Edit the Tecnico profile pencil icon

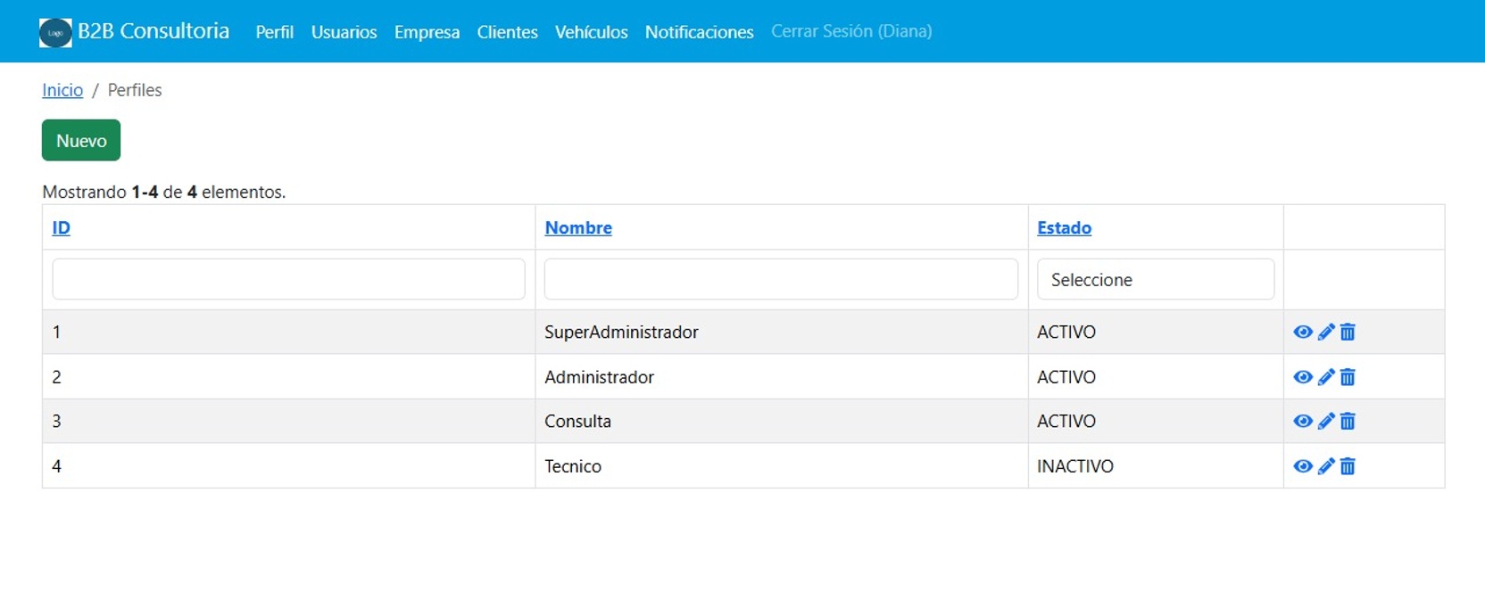point(1326,466)
